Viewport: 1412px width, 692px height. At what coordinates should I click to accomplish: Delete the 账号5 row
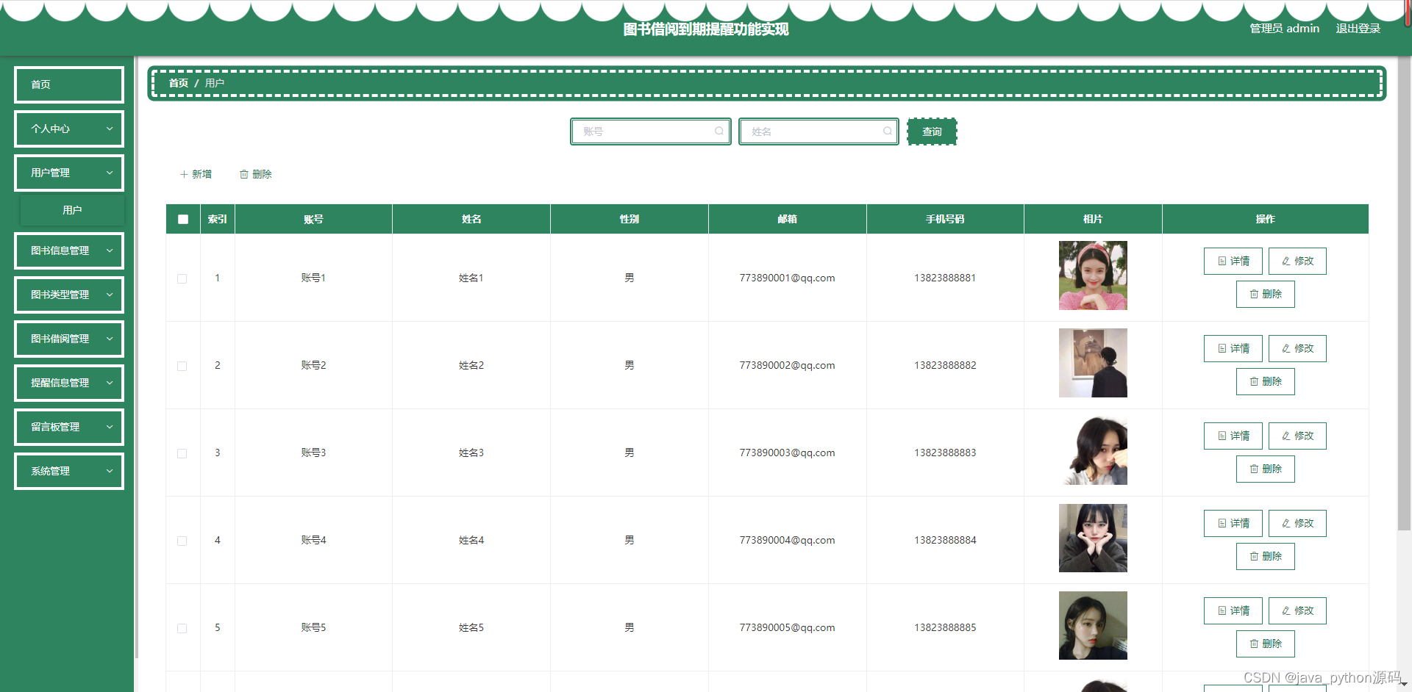pyautogui.click(x=1265, y=644)
